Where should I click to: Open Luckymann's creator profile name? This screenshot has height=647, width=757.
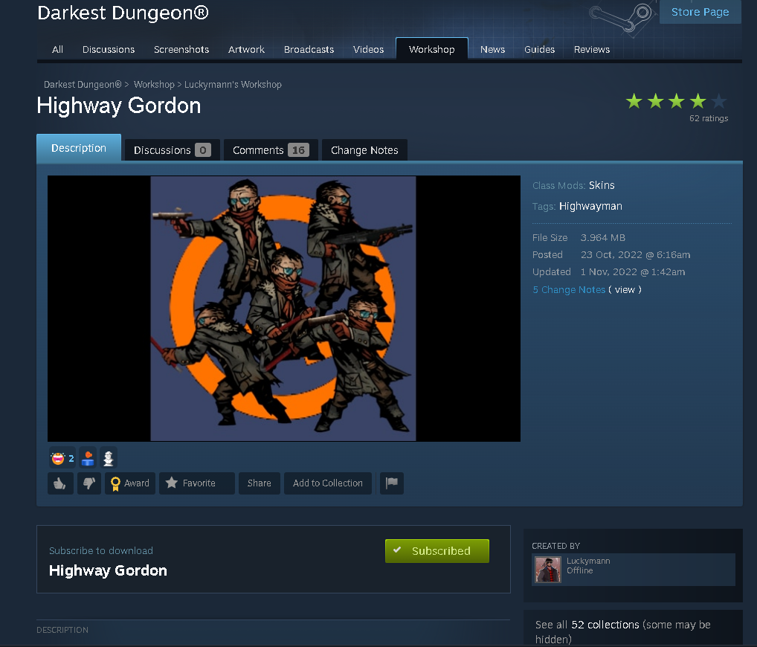click(x=588, y=561)
